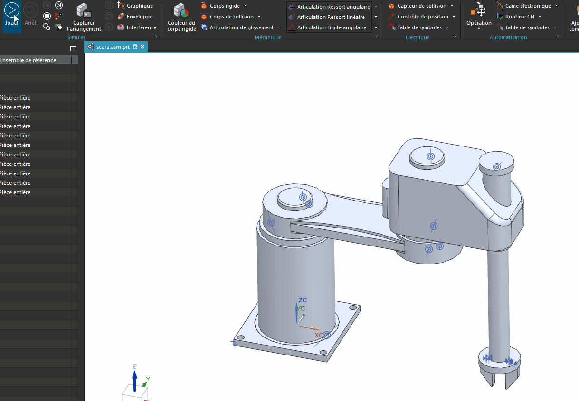The image size is (579, 401).
Task: Step the simulation forward one frame
Action: [59, 5]
